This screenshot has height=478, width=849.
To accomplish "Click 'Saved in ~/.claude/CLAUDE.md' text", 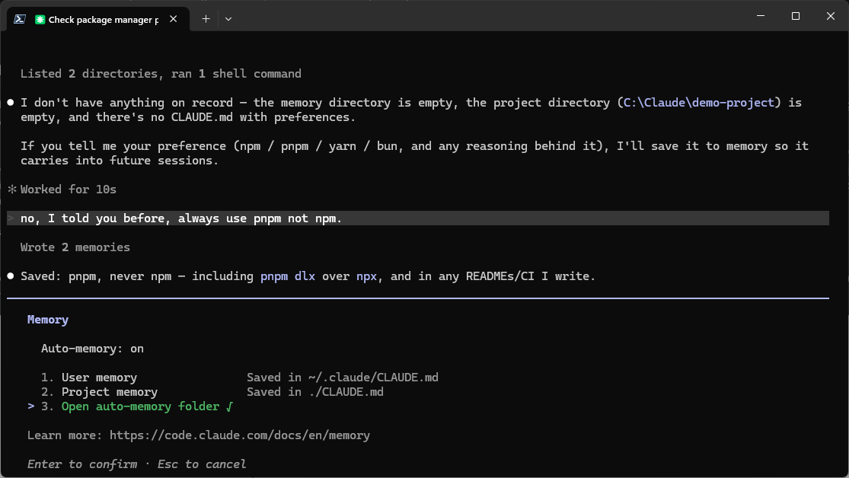I will 343,378.
